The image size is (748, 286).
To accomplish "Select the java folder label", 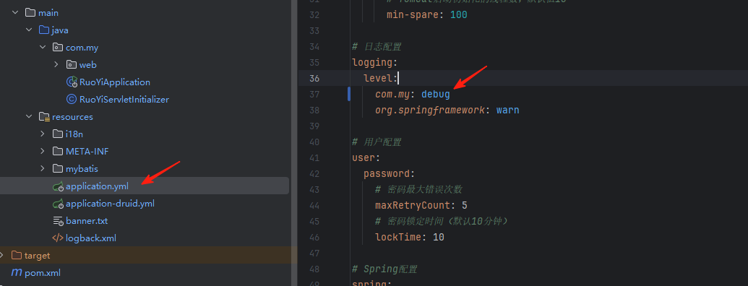I will (x=60, y=30).
